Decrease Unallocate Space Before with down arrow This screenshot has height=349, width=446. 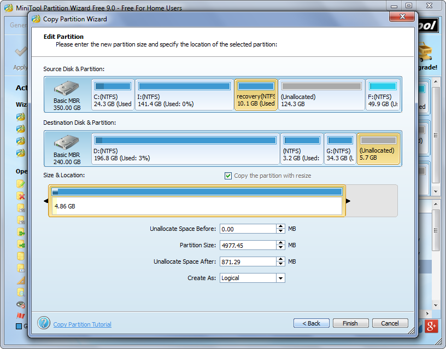tap(280, 231)
